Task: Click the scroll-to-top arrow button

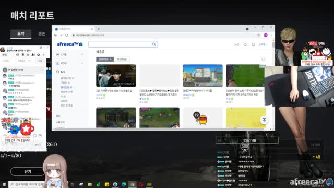Action: (x=264, y=120)
